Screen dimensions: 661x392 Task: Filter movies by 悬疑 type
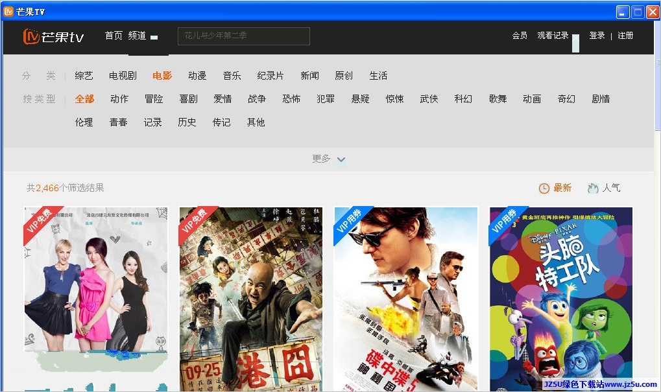pos(361,99)
